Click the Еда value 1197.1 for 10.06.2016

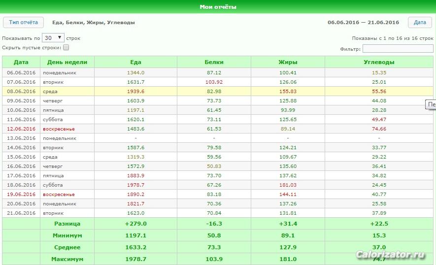[x=135, y=110]
